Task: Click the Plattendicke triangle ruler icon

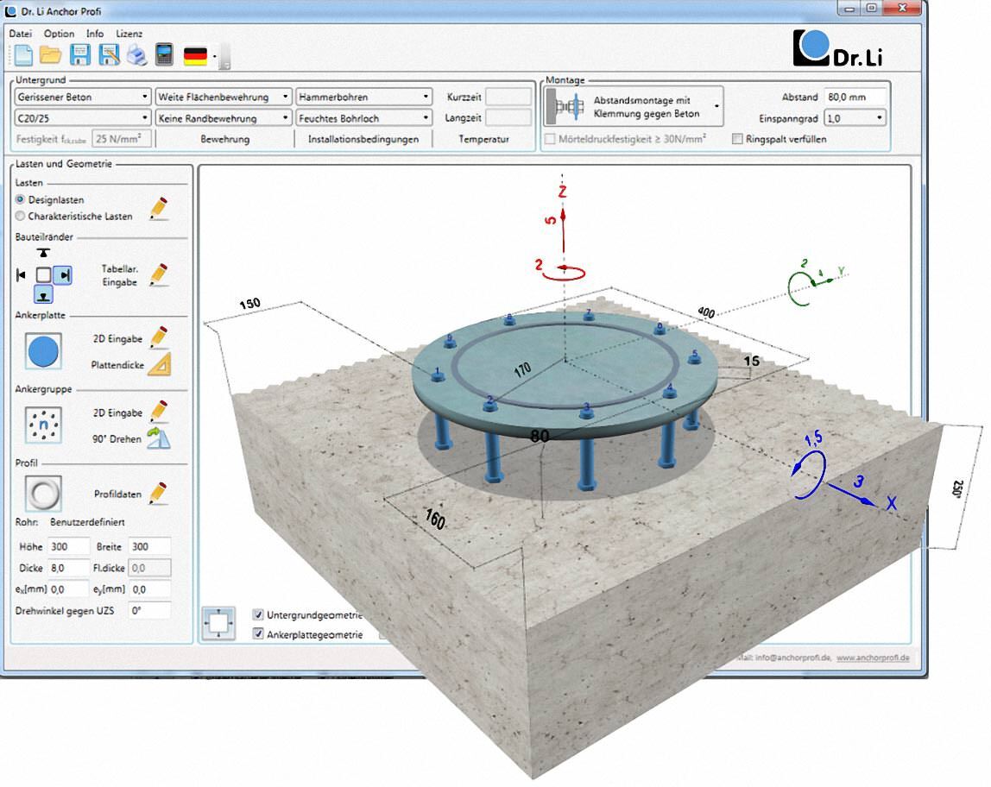Action: click(x=159, y=365)
